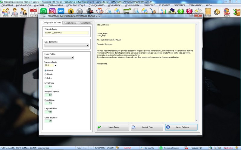Switch to the Macro Empresa tab
Screen dimensions: 241x150
point(70,23)
